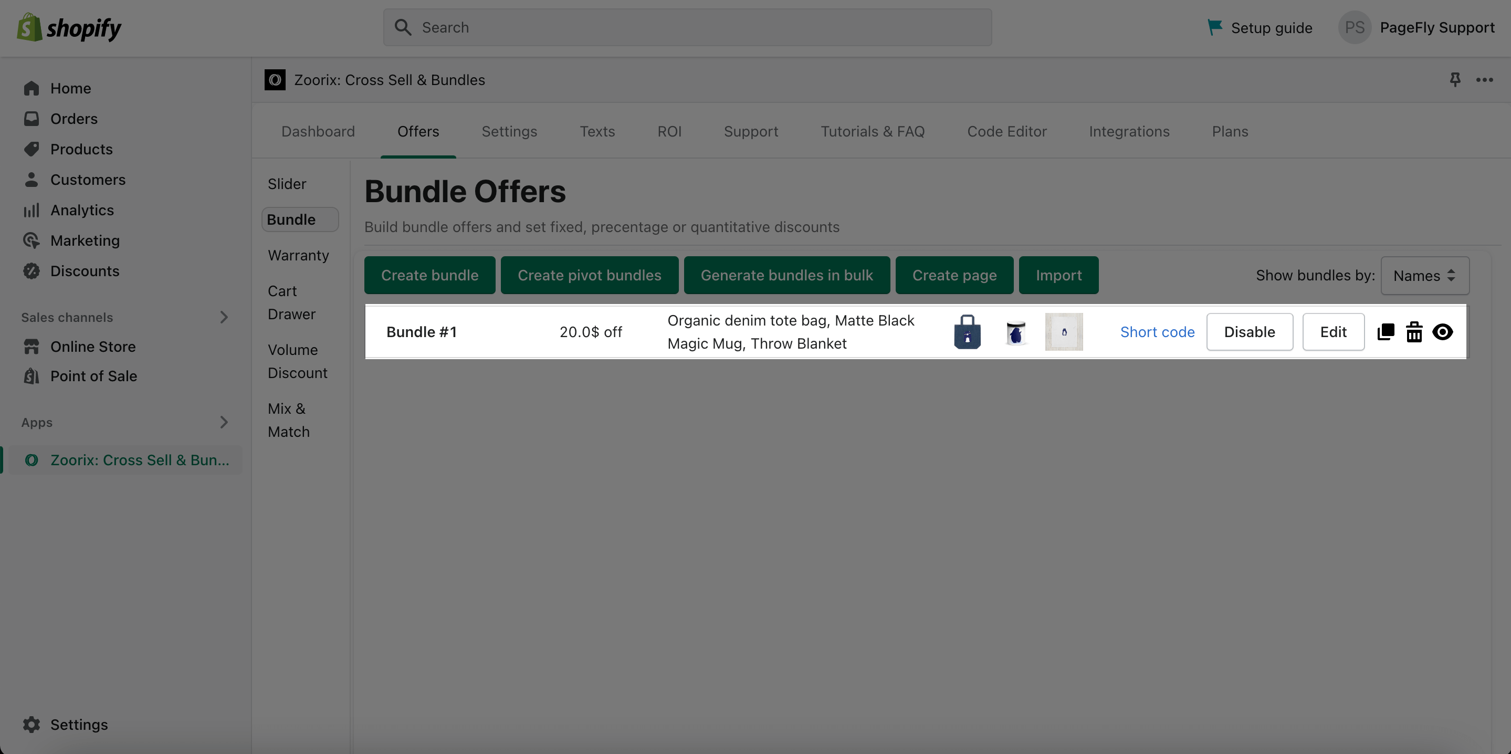Screen dimensions: 1511x754
Task: Click the search magnifier icon
Action: coord(403,28)
